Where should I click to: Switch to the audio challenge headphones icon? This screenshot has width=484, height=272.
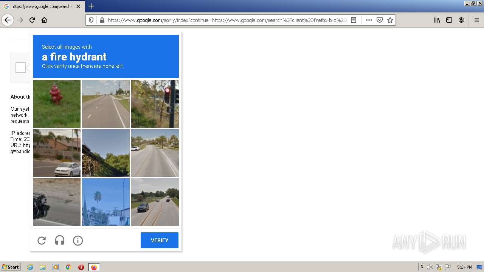pos(60,240)
